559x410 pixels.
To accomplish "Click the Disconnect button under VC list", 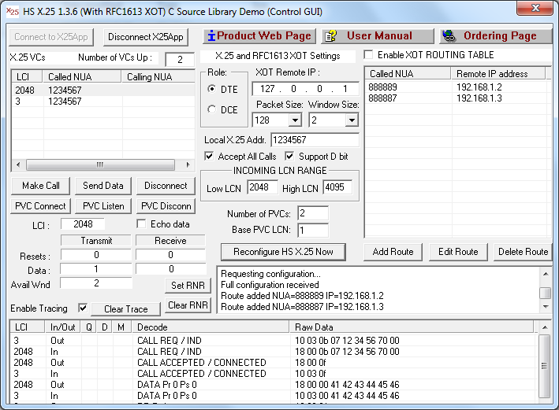I will coord(166,186).
